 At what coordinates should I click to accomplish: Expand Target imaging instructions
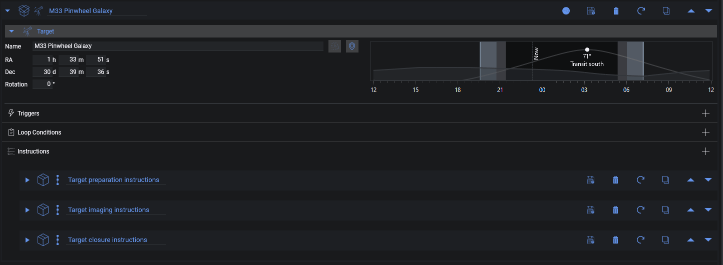[x=28, y=210]
